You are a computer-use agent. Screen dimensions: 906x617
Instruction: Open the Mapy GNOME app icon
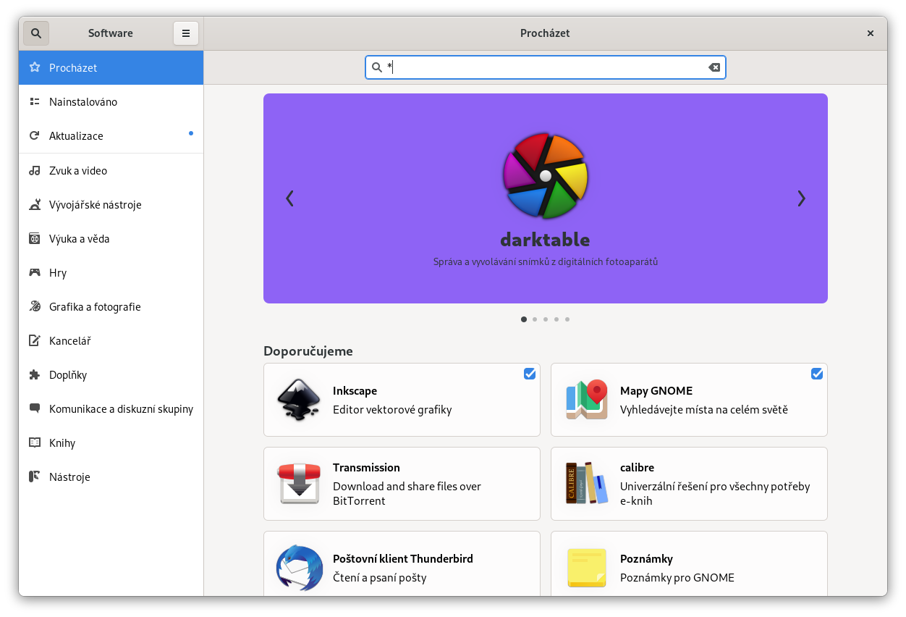tap(585, 400)
